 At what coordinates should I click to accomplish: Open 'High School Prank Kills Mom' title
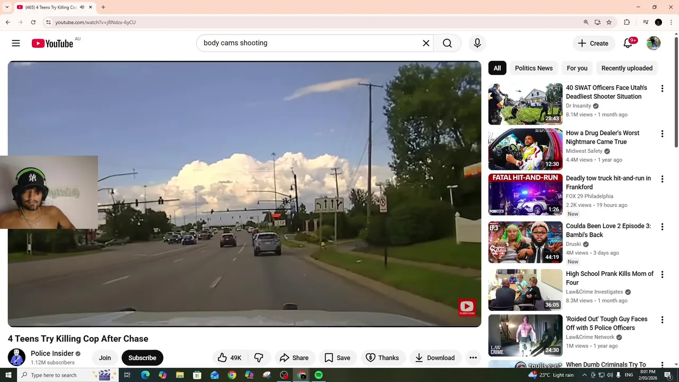(x=610, y=278)
